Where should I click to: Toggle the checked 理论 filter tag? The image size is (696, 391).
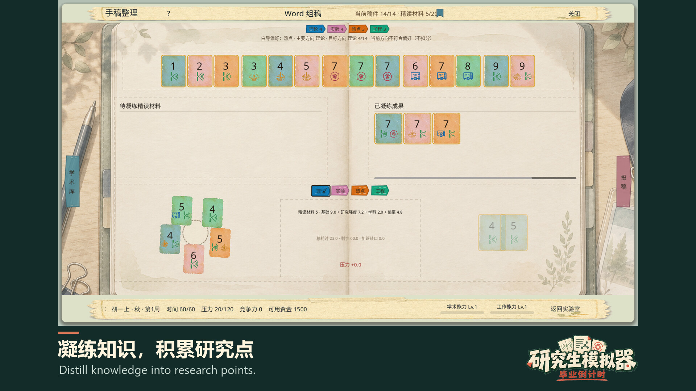321,191
